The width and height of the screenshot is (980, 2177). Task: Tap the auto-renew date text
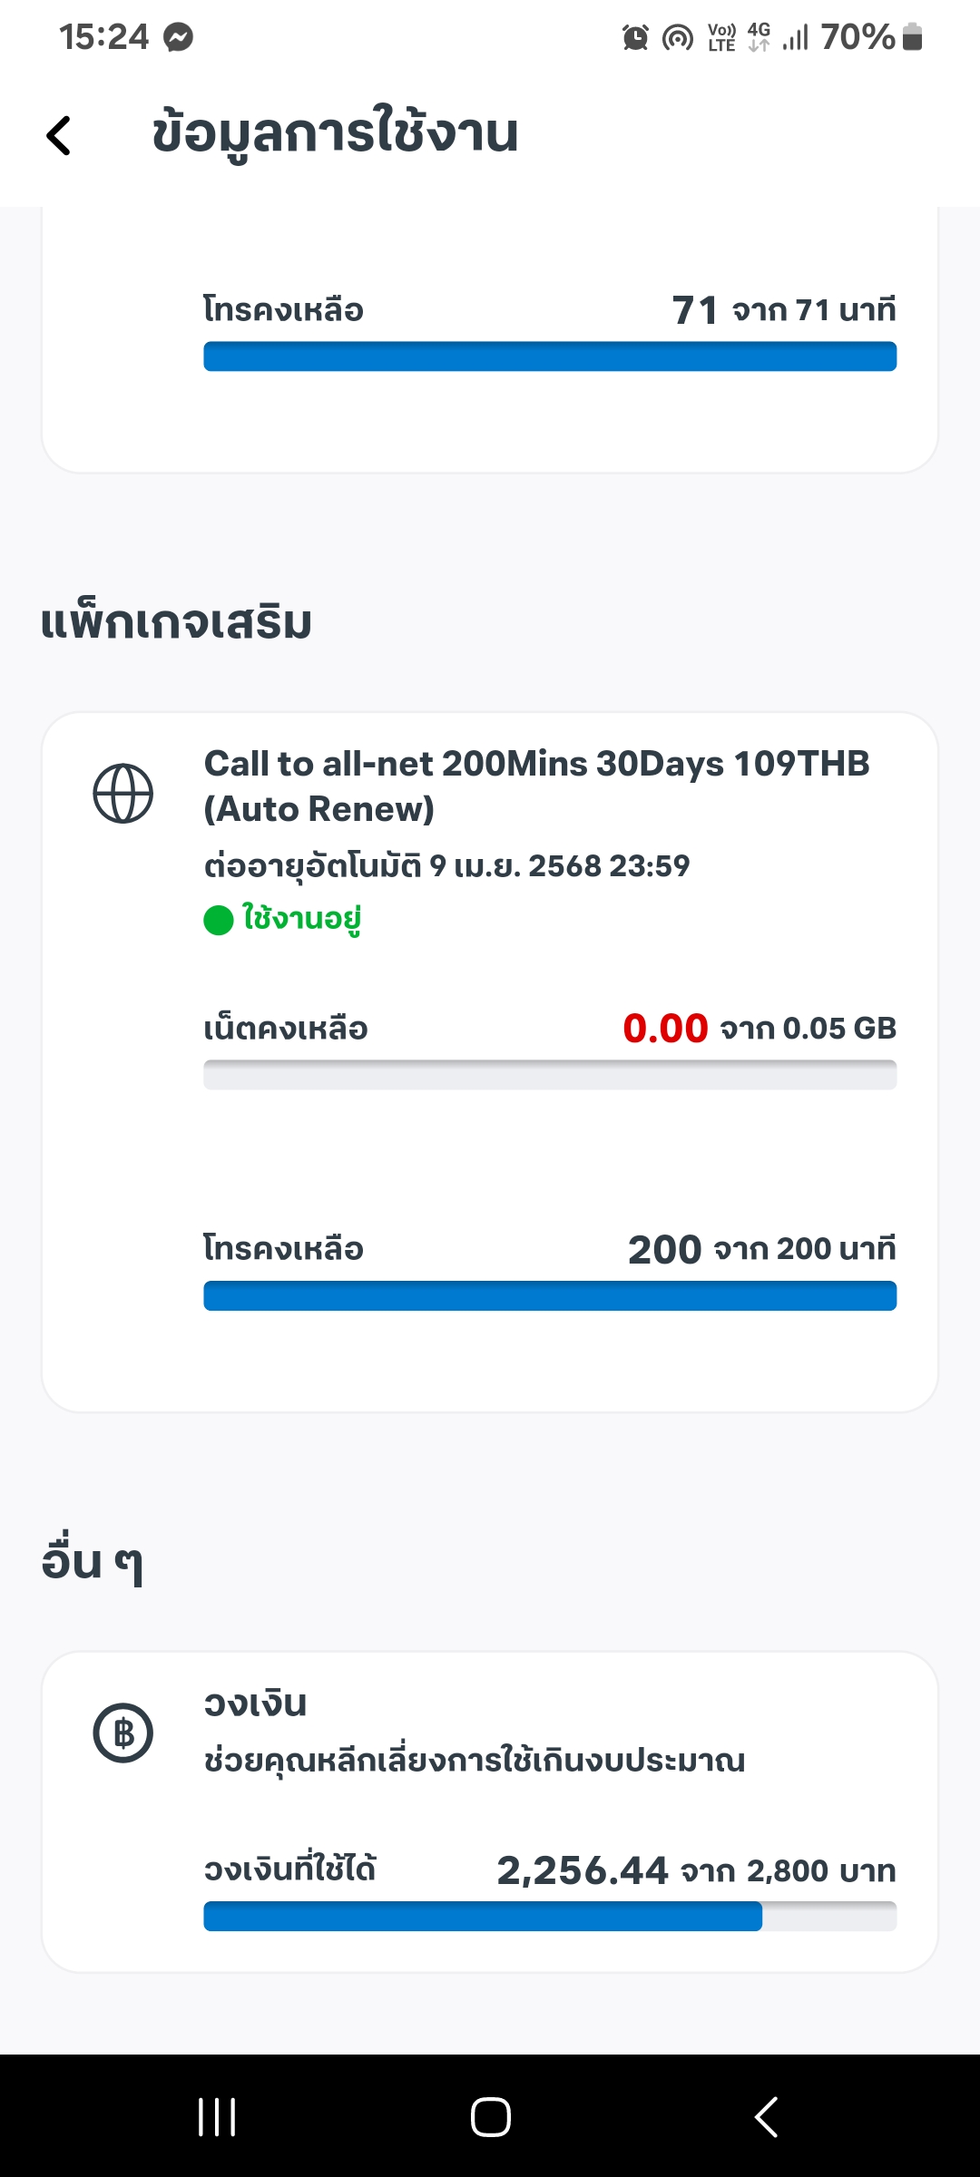[446, 866]
